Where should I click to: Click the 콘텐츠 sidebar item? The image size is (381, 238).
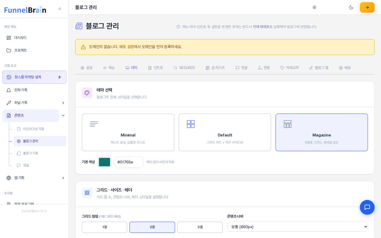(30, 116)
